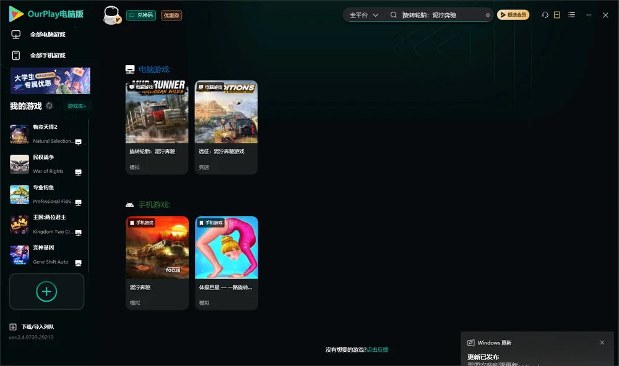Viewport: 619px width, 366px height.
Task: Expand the 全平台 platform dropdown
Action: tap(363, 15)
